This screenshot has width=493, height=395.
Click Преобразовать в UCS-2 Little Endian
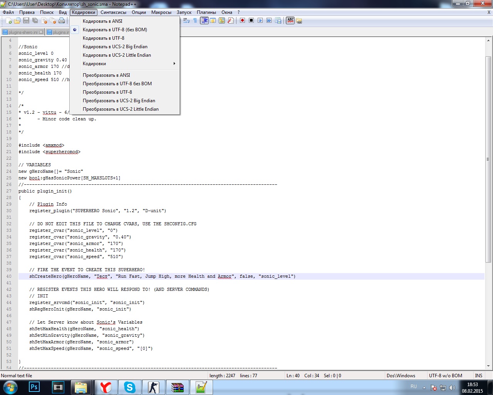pos(125,109)
